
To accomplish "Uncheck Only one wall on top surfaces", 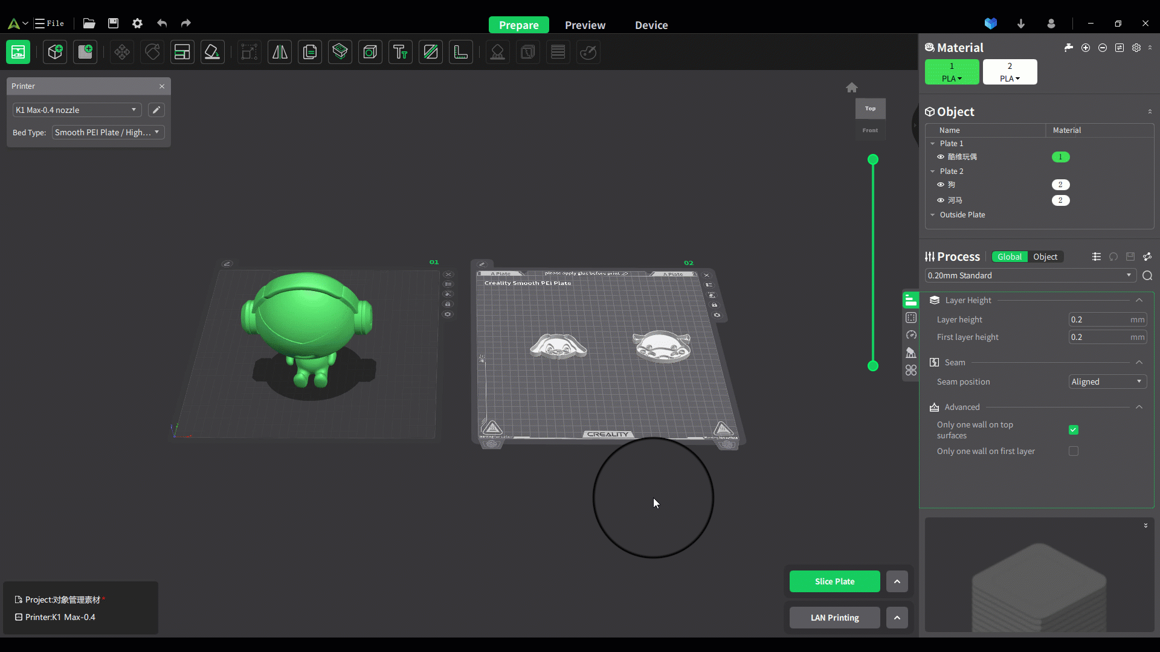I will pos(1073,430).
